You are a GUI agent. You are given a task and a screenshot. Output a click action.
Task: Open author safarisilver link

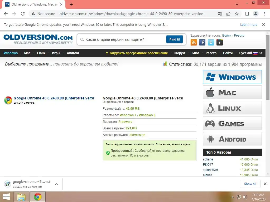pyautogui.click(x=210, y=170)
